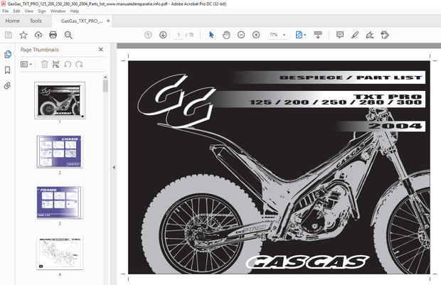Go to next page with down arrow
The width and height of the screenshot is (441, 285).
tap(163, 35)
